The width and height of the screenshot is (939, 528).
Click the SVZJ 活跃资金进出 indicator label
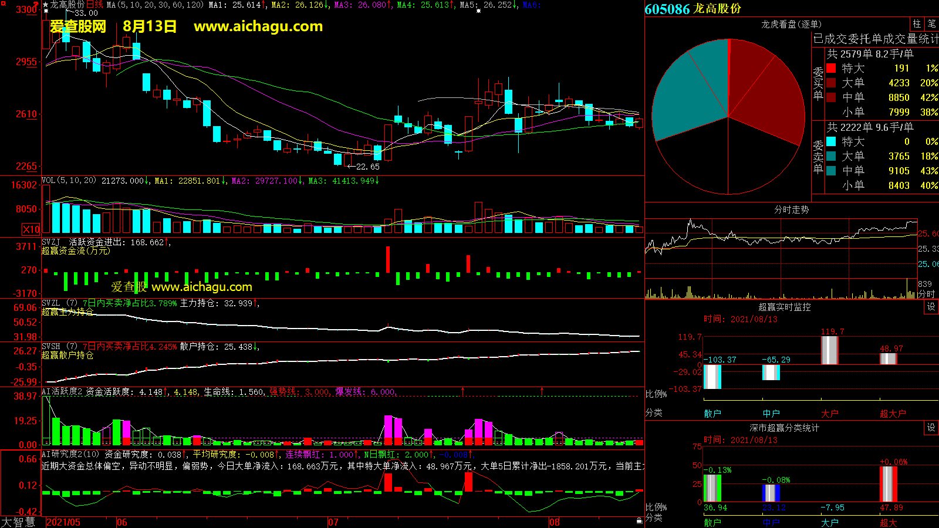click(82, 242)
